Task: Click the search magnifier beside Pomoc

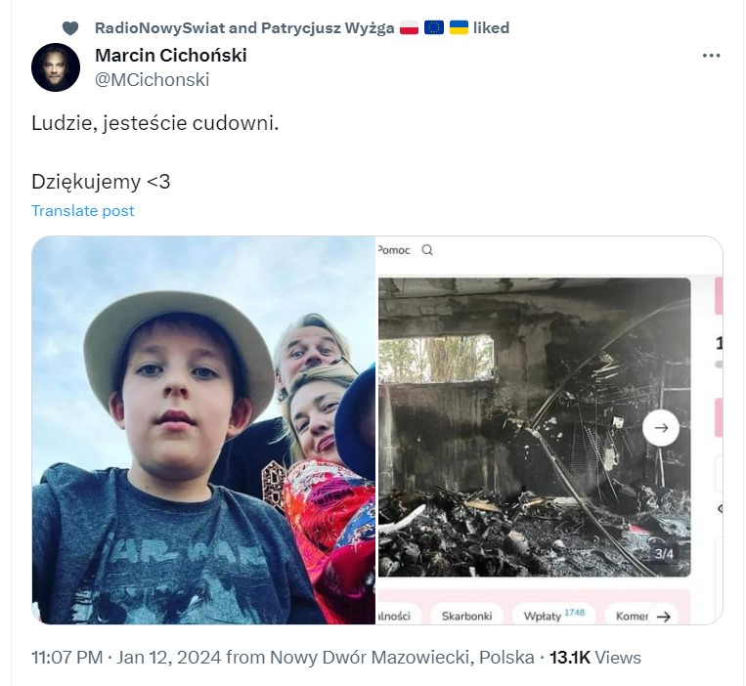Action: [427, 250]
